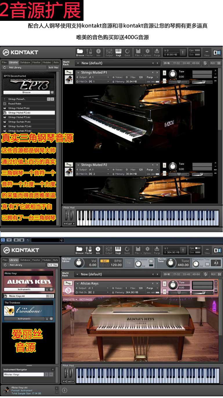223x398 pixels.
Task: Toggle the Metronome On button
Action: (x=151, y=261)
